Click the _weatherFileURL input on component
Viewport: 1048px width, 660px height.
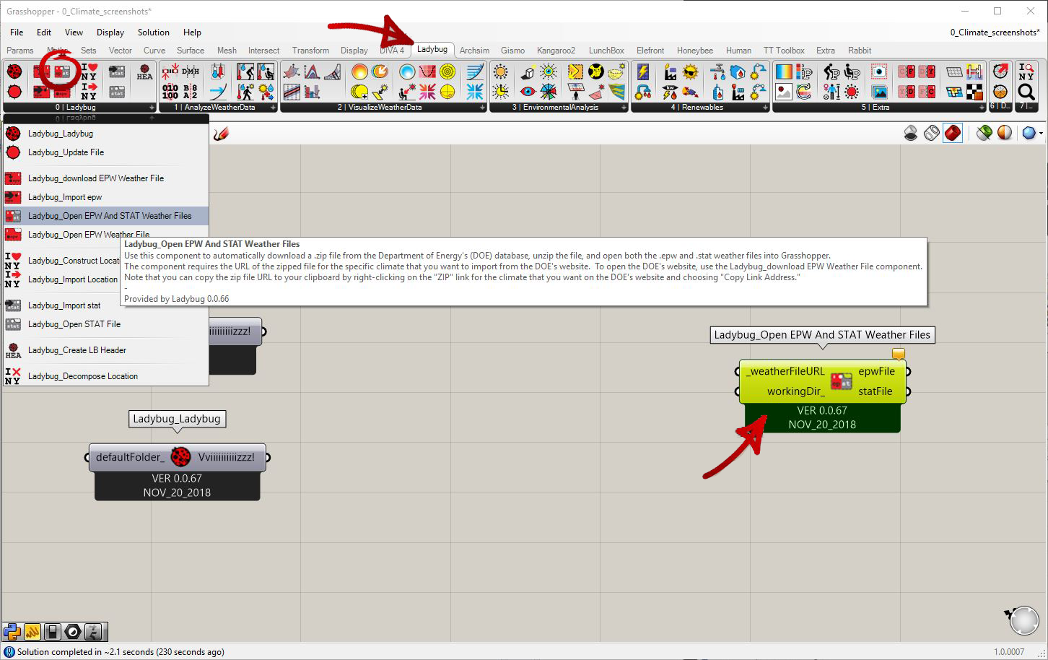(x=785, y=371)
